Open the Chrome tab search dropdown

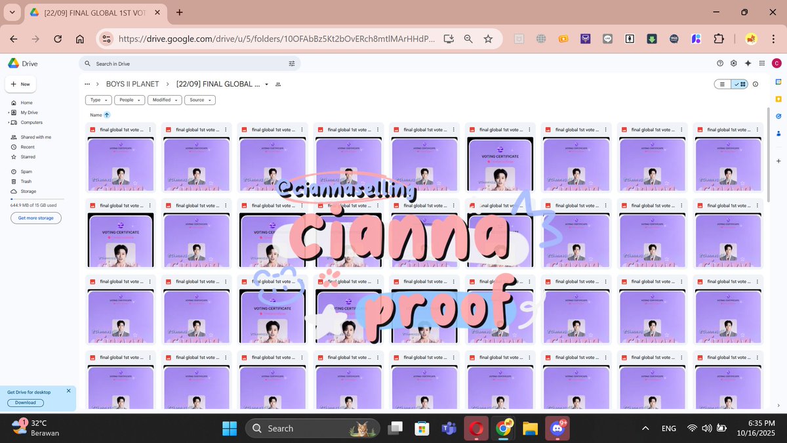coord(12,12)
